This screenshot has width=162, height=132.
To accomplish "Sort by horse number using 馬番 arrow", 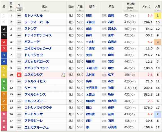I will click(x=11, y=10).
